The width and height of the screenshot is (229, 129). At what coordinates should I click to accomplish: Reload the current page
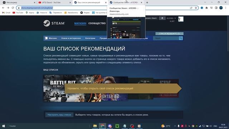(13, 8)
